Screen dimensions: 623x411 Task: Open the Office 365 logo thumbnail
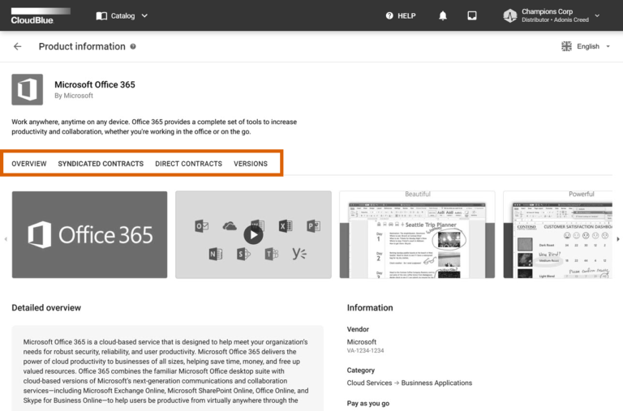(x=89, y=235)
